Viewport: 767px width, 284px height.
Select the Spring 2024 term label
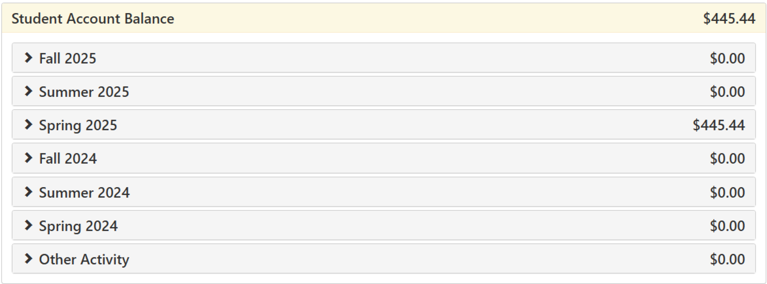(78, 226)
